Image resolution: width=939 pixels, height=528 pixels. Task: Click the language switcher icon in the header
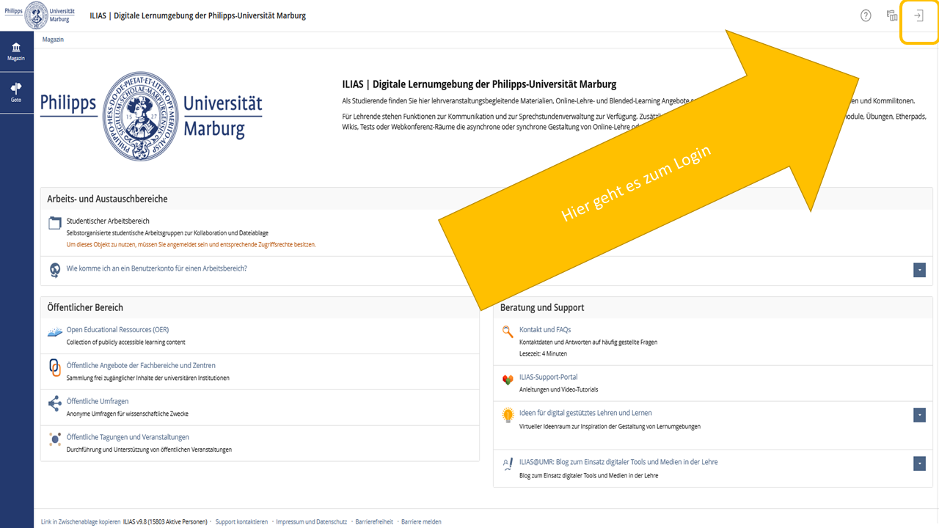(891, 15)
